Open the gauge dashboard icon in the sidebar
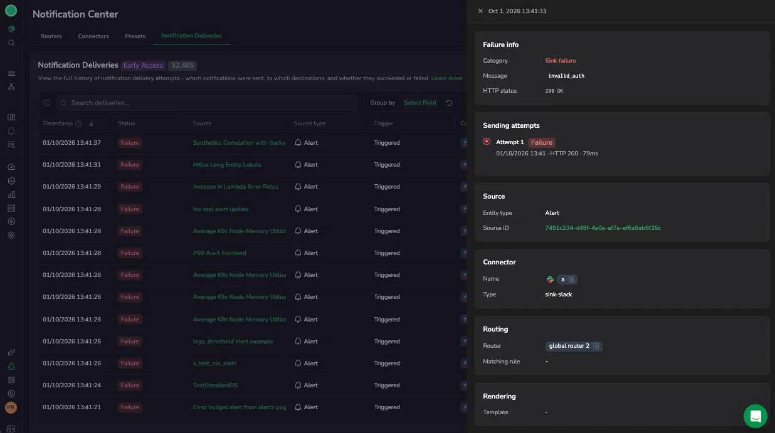Screen dimensions: 775x433 click(x=11, y=167)
